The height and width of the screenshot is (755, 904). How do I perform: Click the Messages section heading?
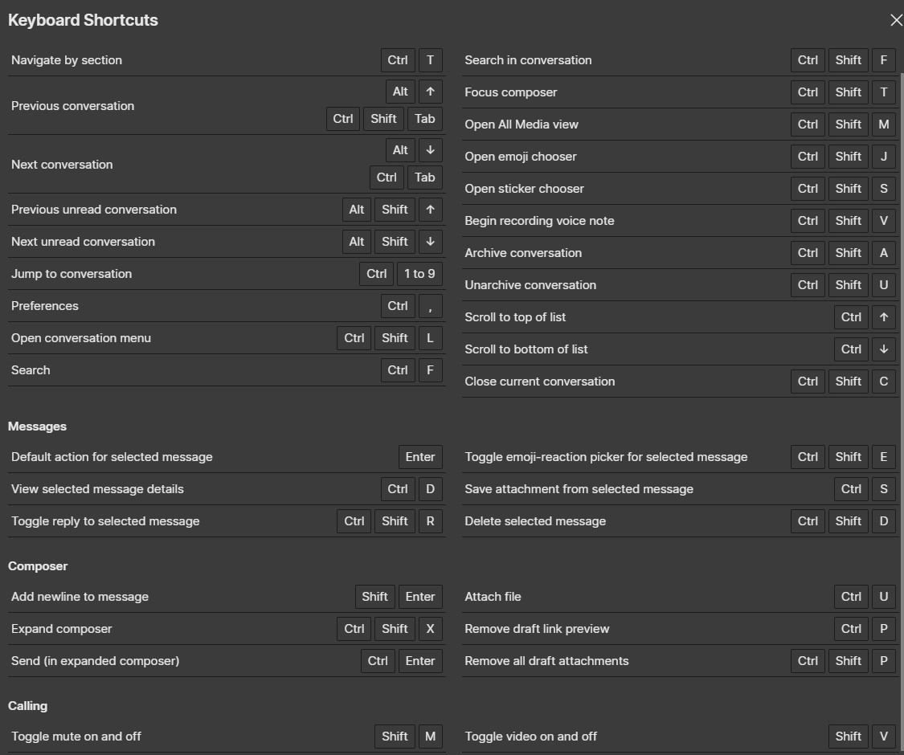coord(37,426)
